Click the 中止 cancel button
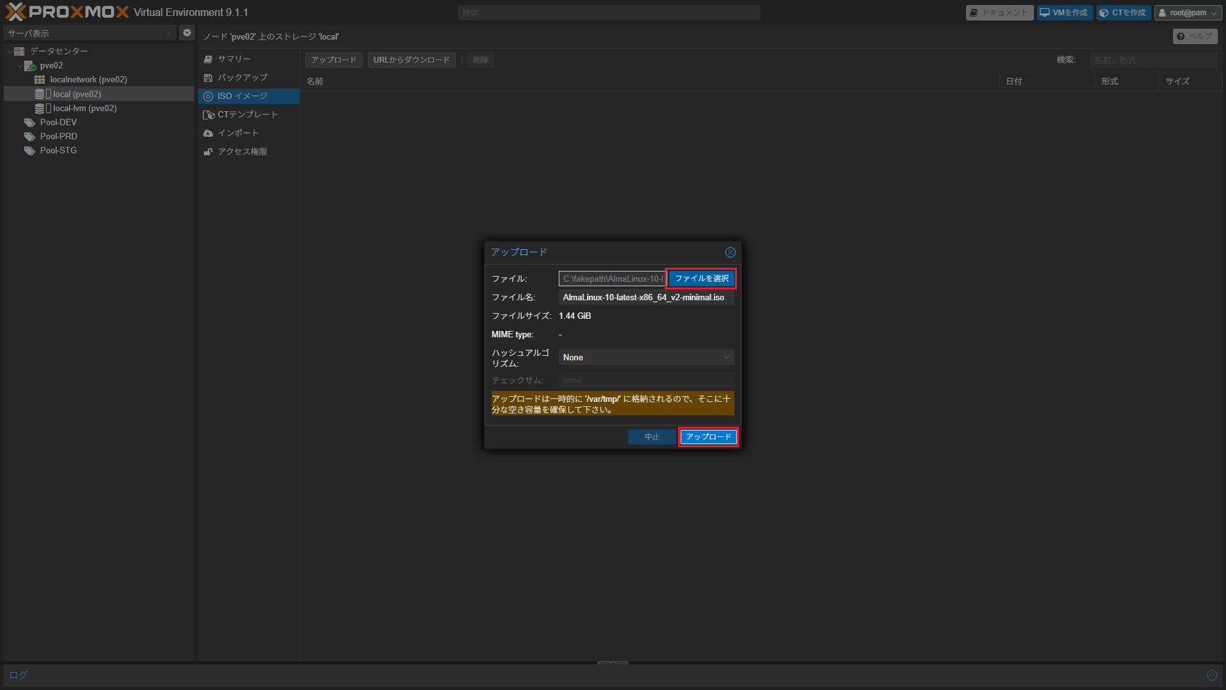 click(x=651, y=437)
